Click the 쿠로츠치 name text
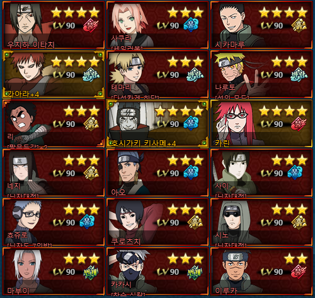Viewport: 315px width, 298px height. [125, 241]
